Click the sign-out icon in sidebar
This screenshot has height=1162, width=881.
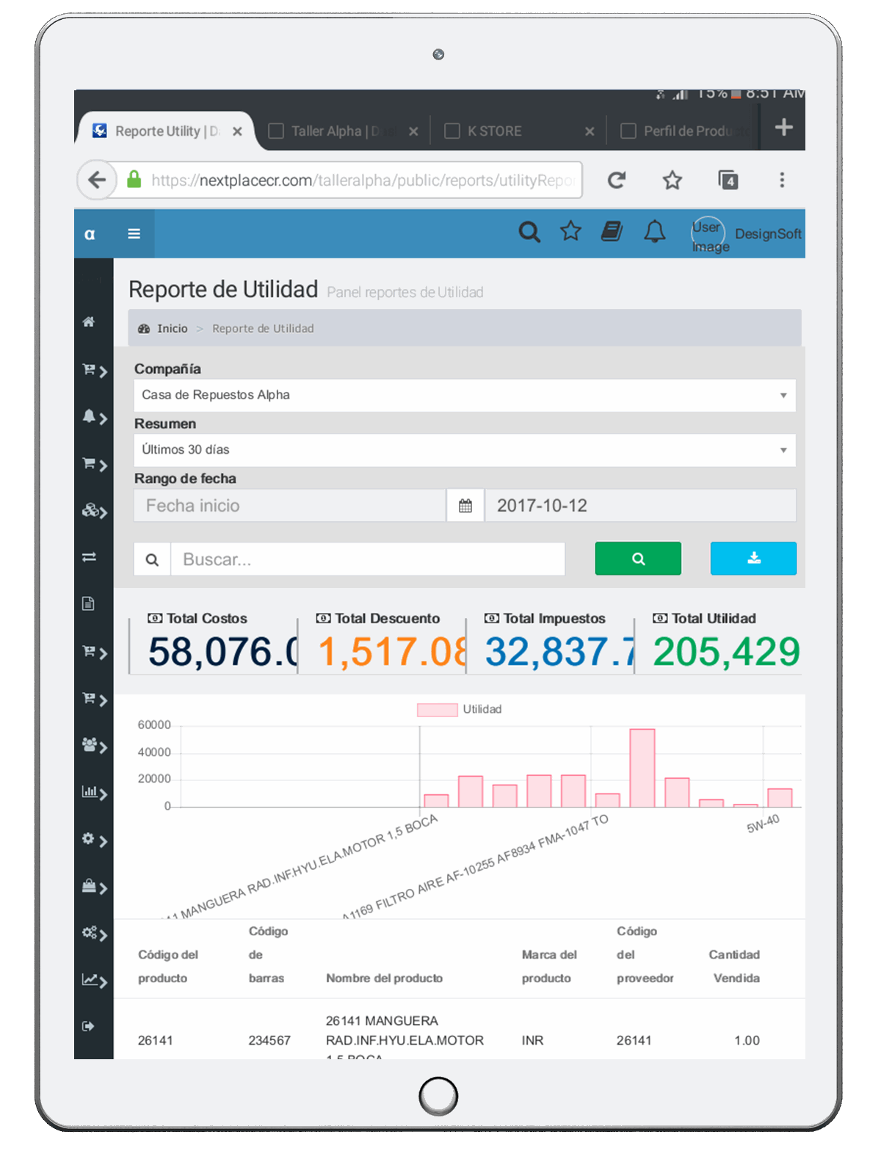click(x=88, y=1026)
